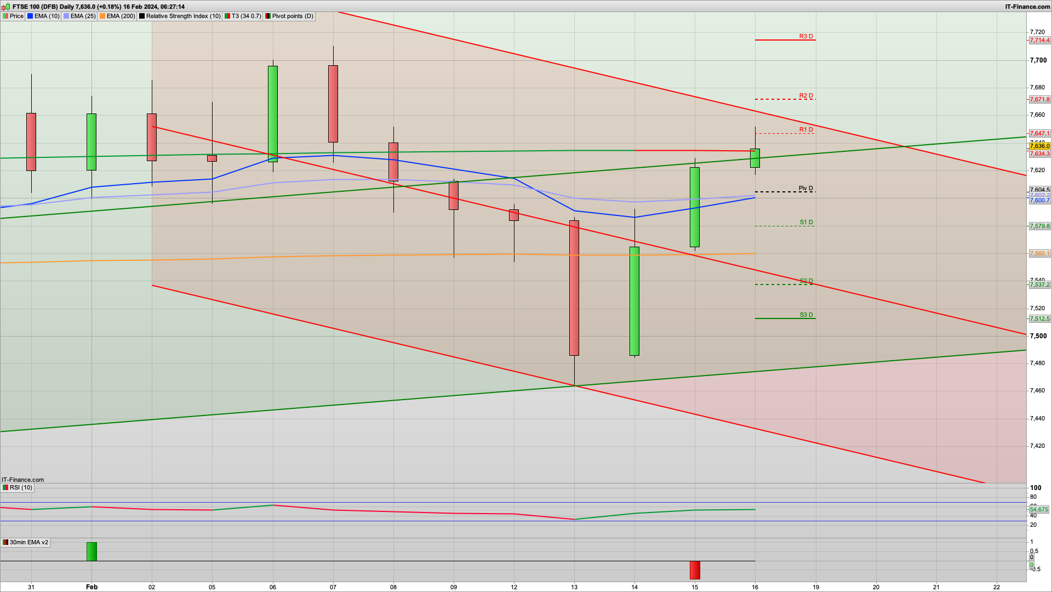Select the Pivot points (D) legend item
This screenshot has height=592, width=1052.
pyautogui.click(x=289, y=16)
